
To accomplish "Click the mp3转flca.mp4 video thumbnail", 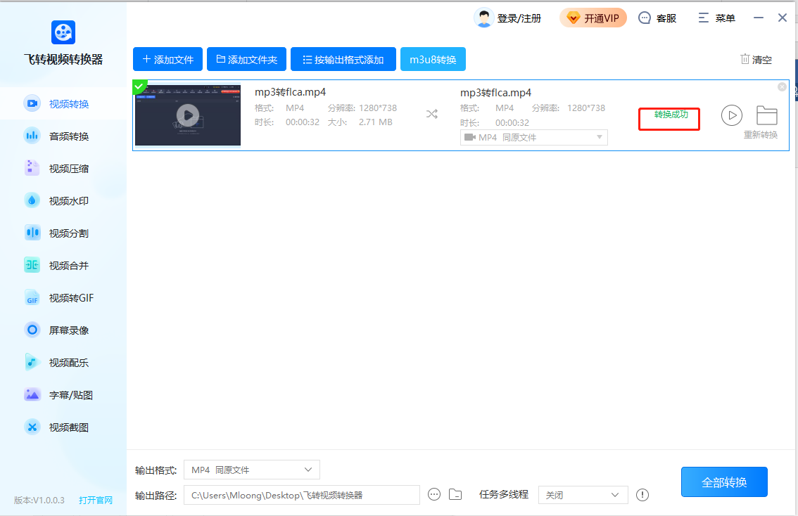I will pyautogui.click(x=188, y=115).
